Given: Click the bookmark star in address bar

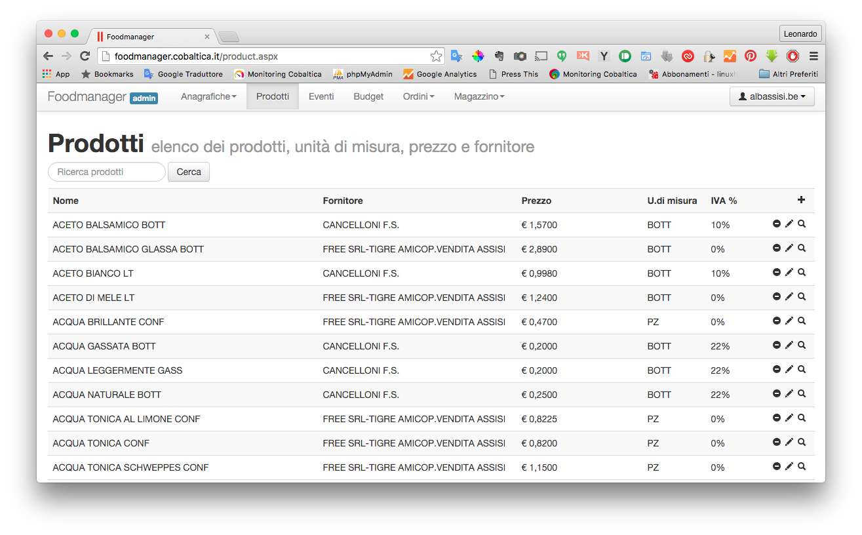Looking at the screenshot, I should 436,56.
